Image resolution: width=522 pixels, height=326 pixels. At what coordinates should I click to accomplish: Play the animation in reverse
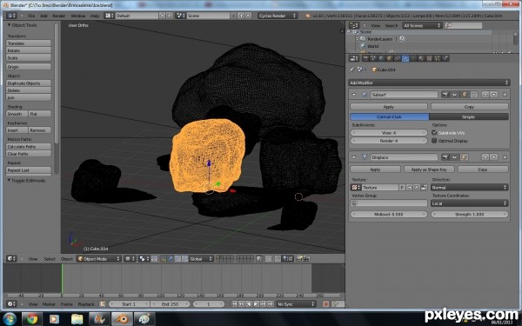[x=249, y=304]
